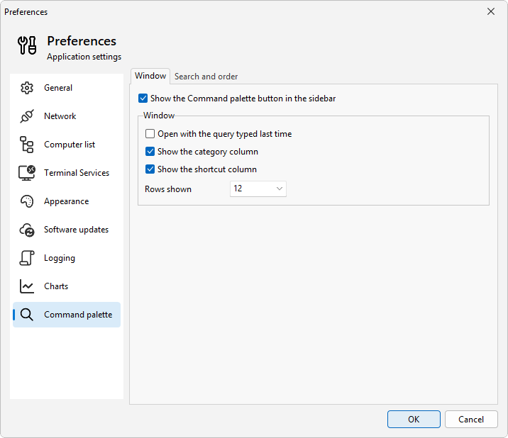This screenshot has height=438, width=508.
Task: Close the Preferences dialog
Action: click(x=491, y=11)
